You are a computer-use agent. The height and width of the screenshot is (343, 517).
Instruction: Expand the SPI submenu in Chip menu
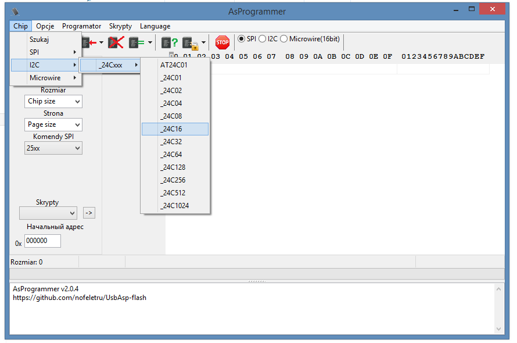coord(46,52)
